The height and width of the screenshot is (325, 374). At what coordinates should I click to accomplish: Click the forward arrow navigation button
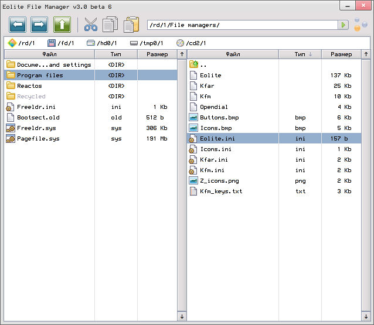(x=39, y=25)
